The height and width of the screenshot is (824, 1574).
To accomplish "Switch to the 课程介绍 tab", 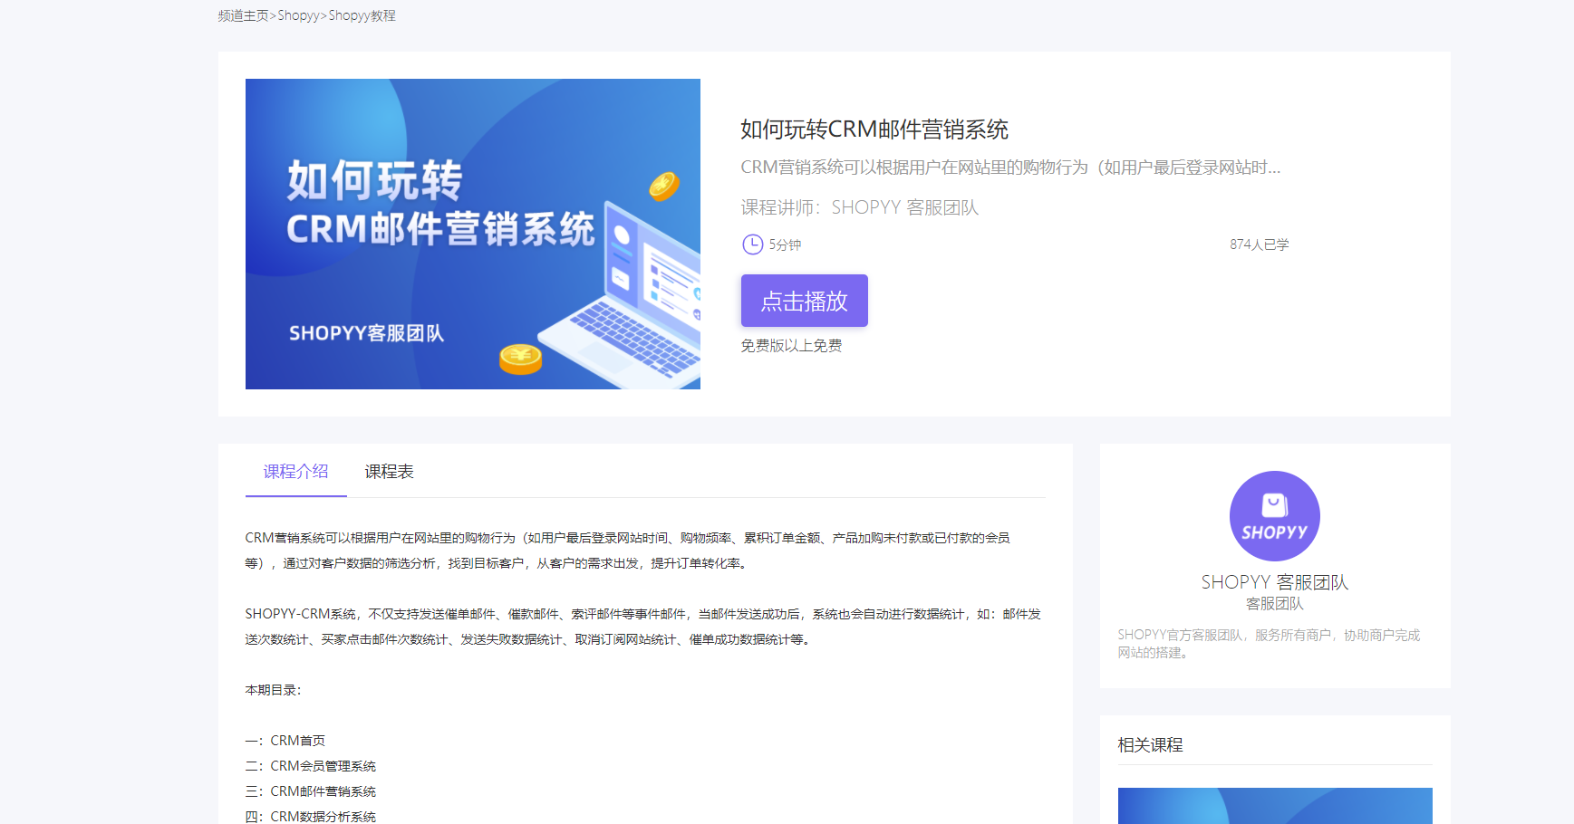I will click(x=295, y=472).
